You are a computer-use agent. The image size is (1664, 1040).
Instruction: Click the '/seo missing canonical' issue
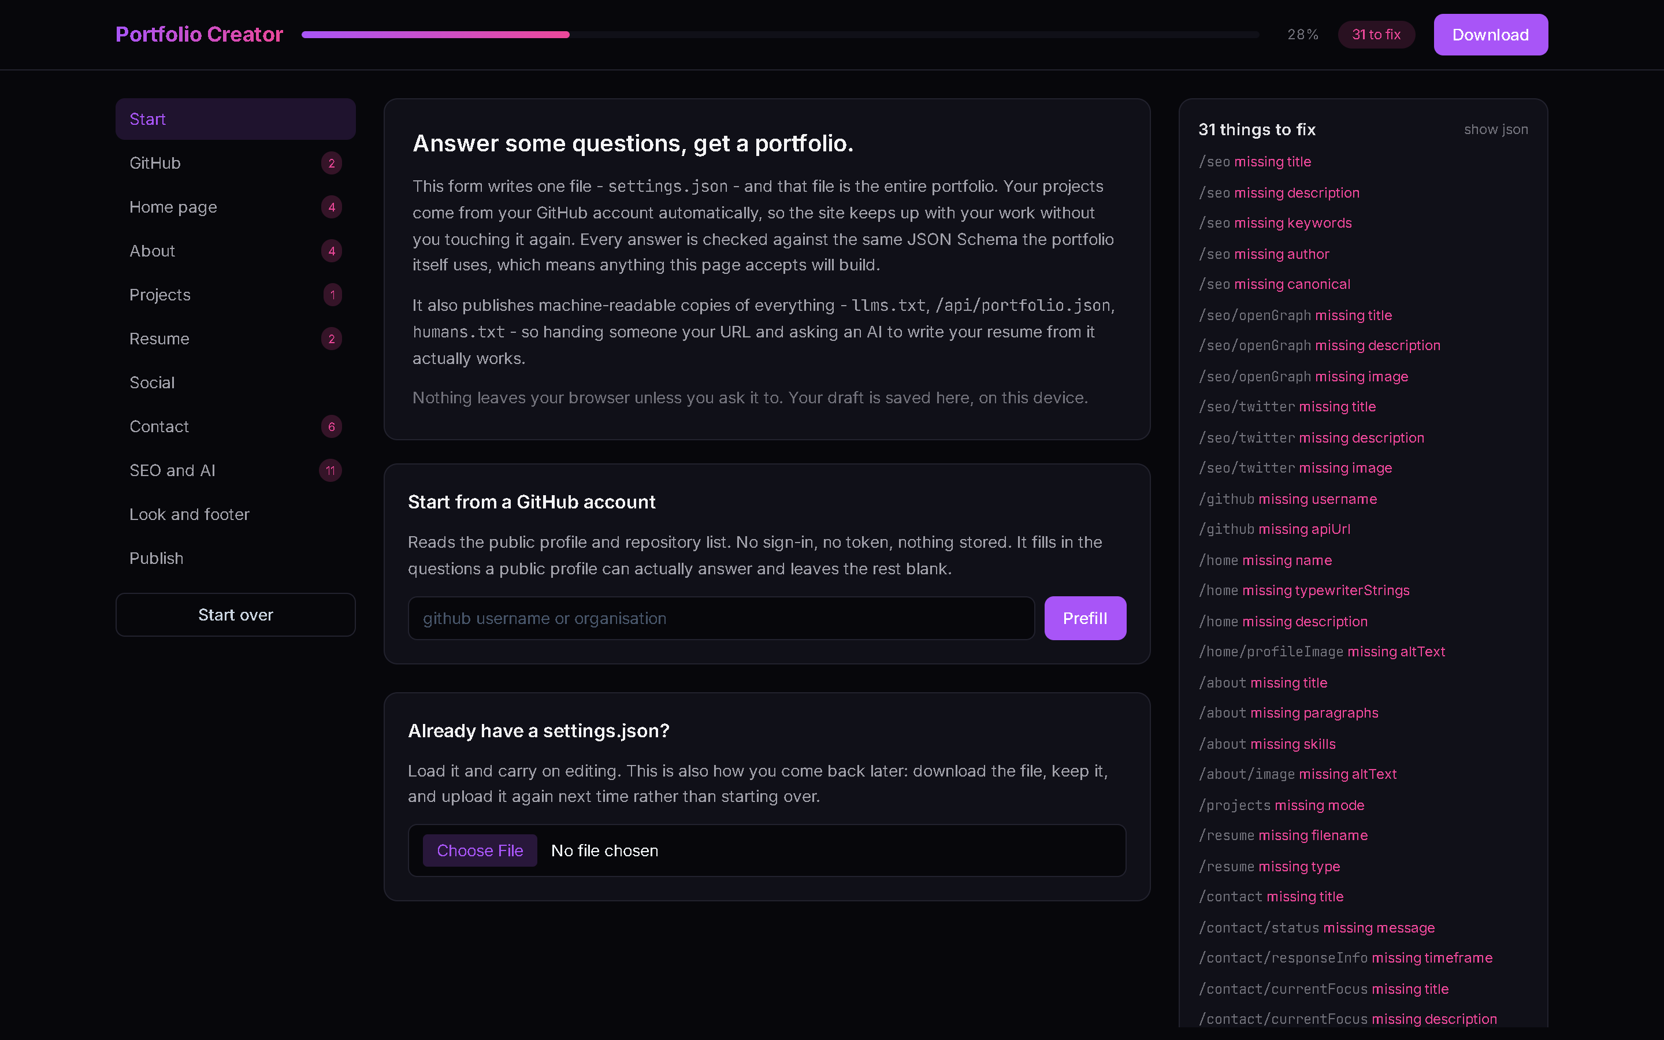(x=1274, y=284)
